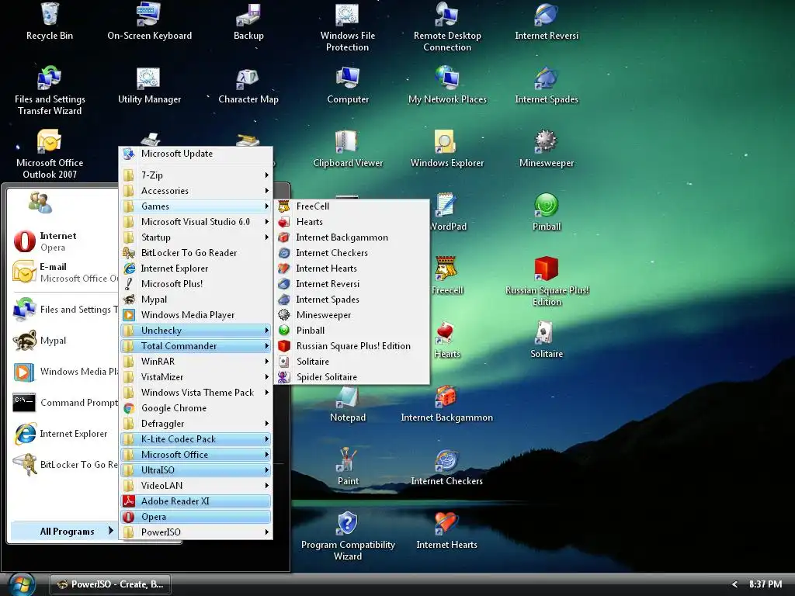Launch Russian Square Plus! Edition desktop icon
795x596 pixels.
coord(547,281)
